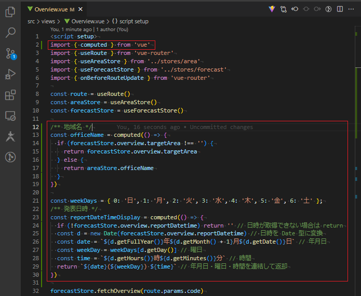This screenshot has width=361, height=296.
Task: Click the 'Uncommitted changes' inline blame text
Action: [x=221, y=127]
